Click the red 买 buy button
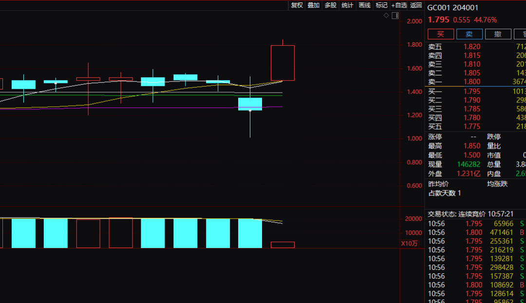526x303 pixels. pos(440,34)
